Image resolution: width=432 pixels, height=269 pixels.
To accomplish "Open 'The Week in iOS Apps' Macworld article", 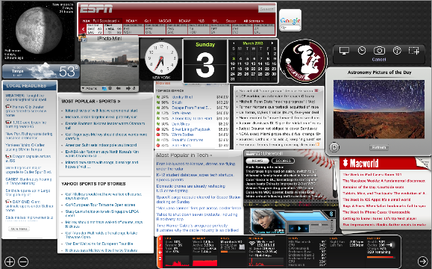I will click(376, 200).
